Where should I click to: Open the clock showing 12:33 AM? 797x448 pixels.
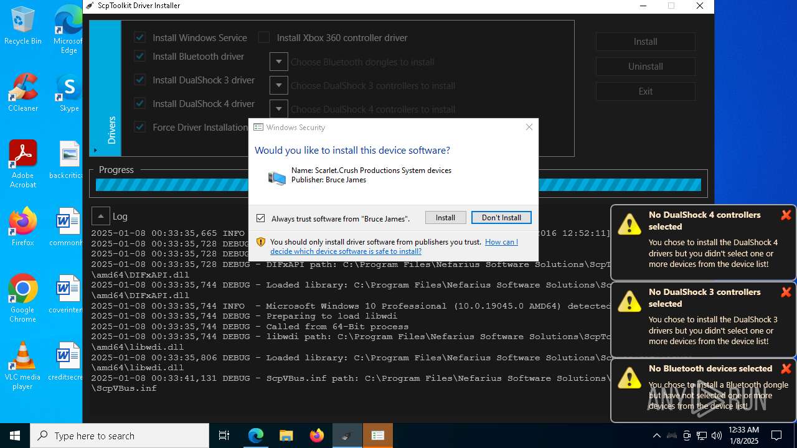[743, 435]
